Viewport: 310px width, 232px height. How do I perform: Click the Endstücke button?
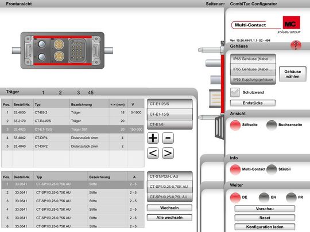click(x=253, y=103)
